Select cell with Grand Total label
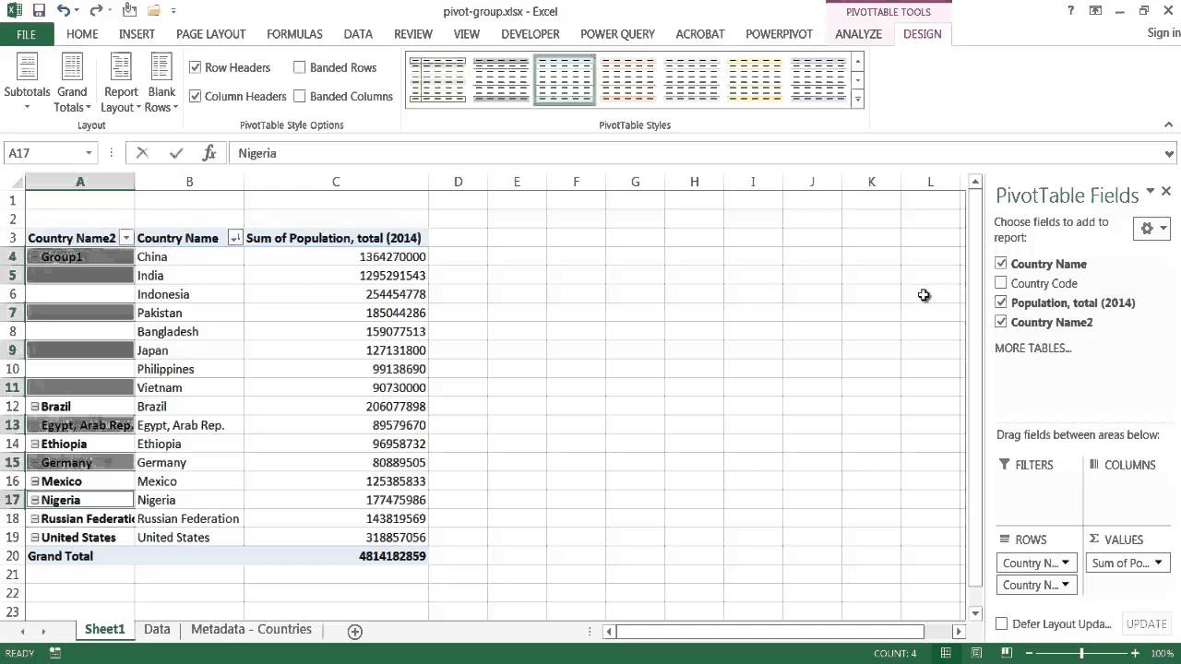 point(80,556)
